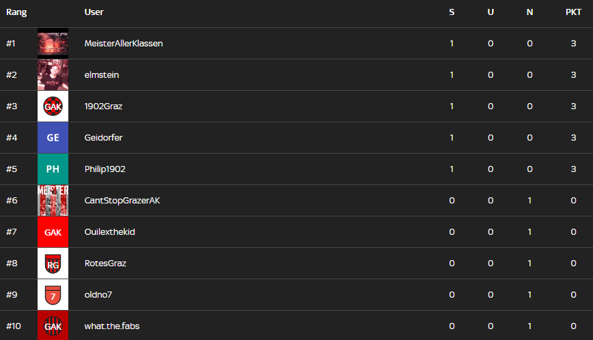Viewport: 593px width, 340px height.
Task: Open CantStopGrazerAK's Meister avatar
Action: (x=53, y=201)
